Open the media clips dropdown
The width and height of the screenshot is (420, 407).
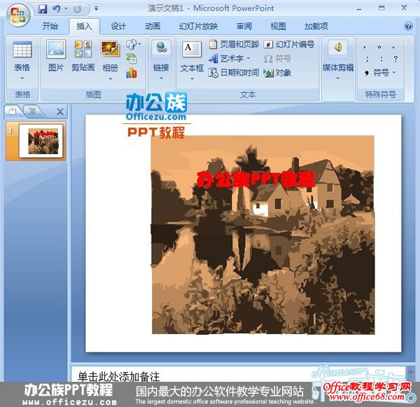tap(337, 78)
